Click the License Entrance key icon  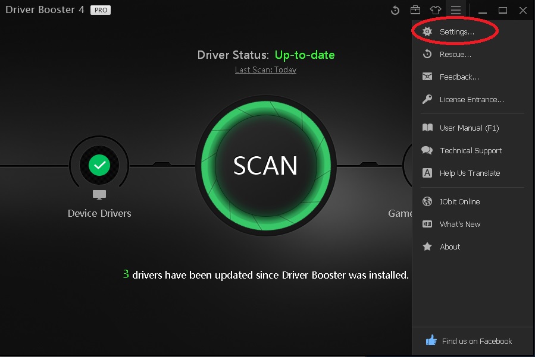click(427, 99)
